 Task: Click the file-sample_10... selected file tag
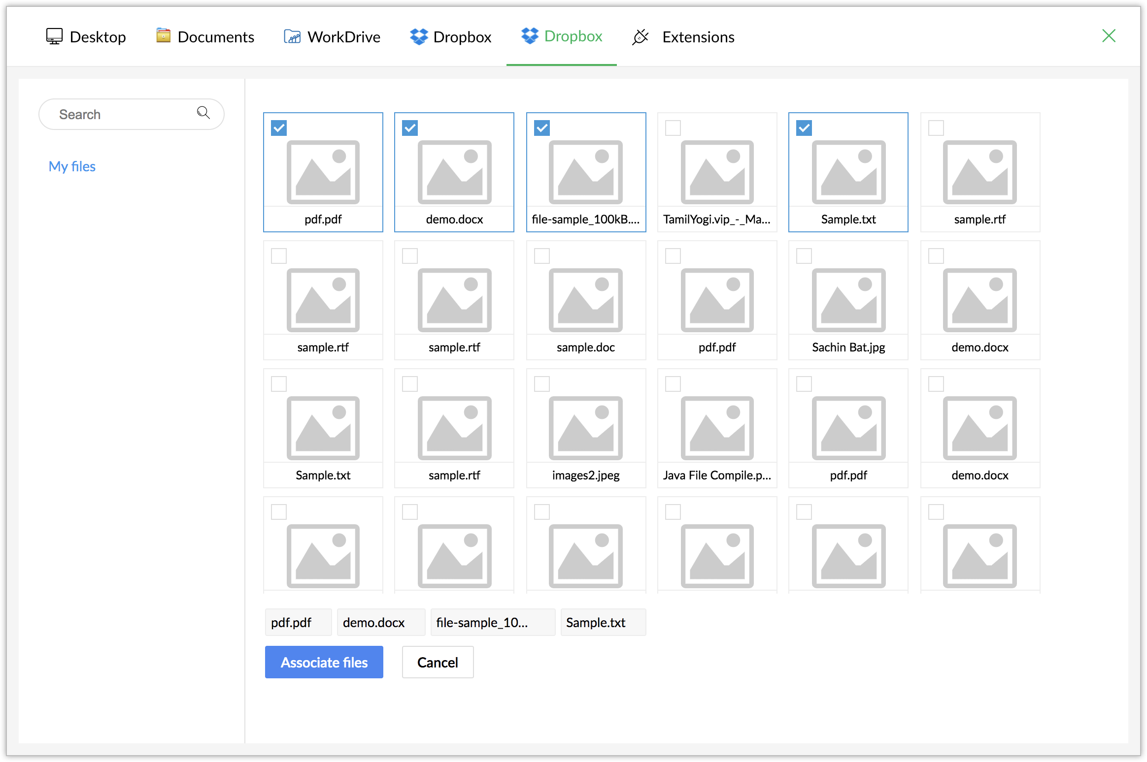[492, 622]
